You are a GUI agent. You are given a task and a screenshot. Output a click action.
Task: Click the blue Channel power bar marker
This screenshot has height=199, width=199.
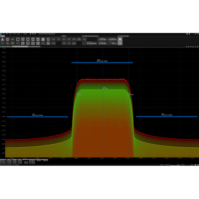102,63
